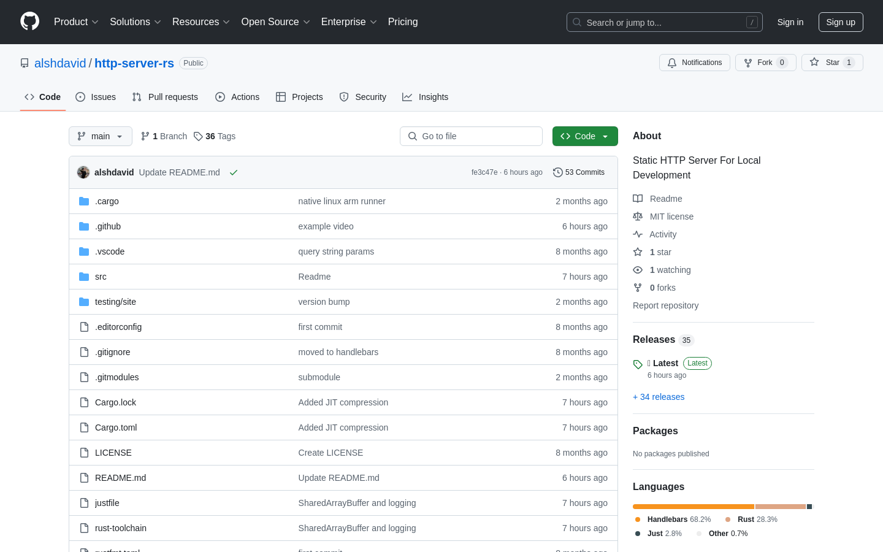Click the README.md file icon
Viewport: 883px width, 552px height.
[x=84, y=478]
